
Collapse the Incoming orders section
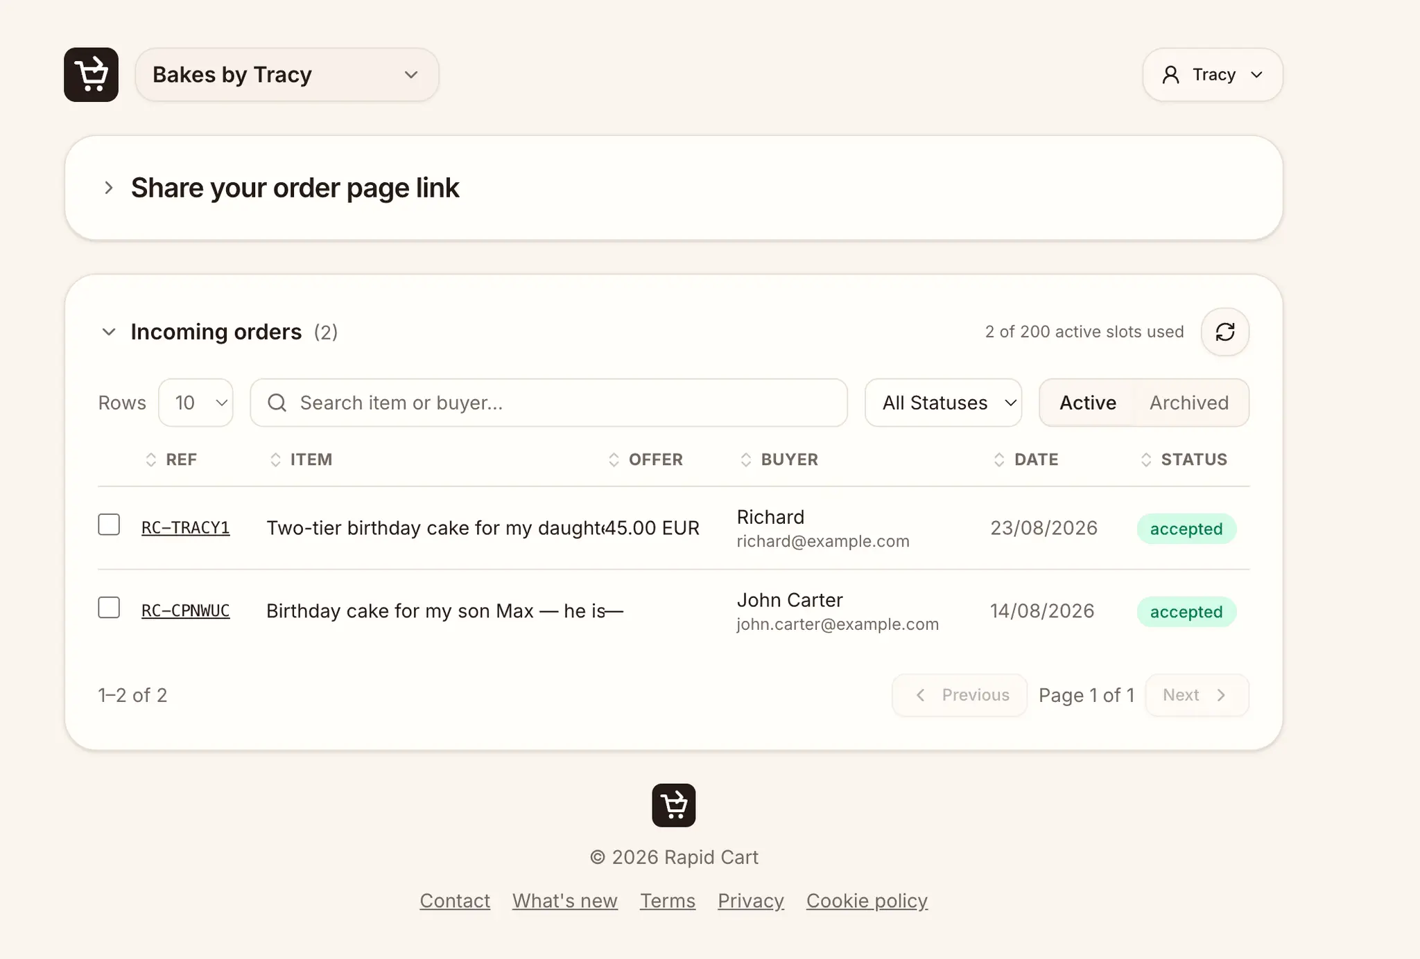[109, 332]
